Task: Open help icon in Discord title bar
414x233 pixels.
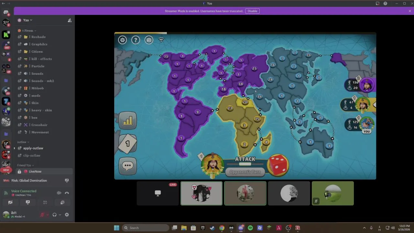Action: [x=385, y=3]
